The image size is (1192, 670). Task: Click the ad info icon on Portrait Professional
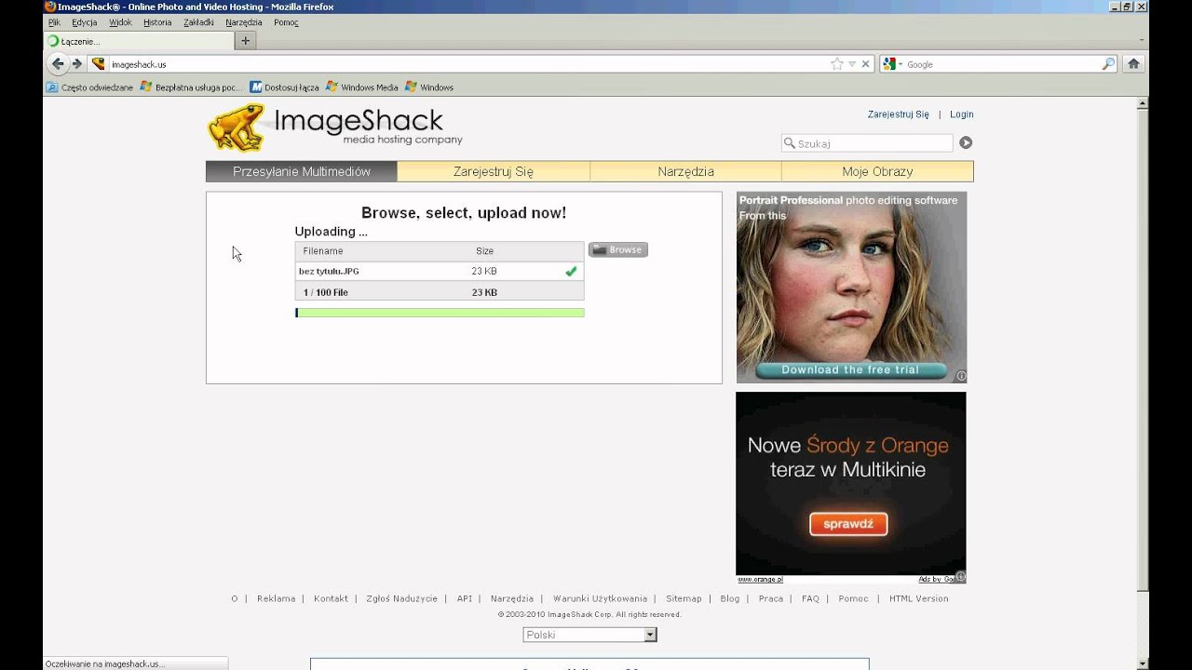pos(961,377)
